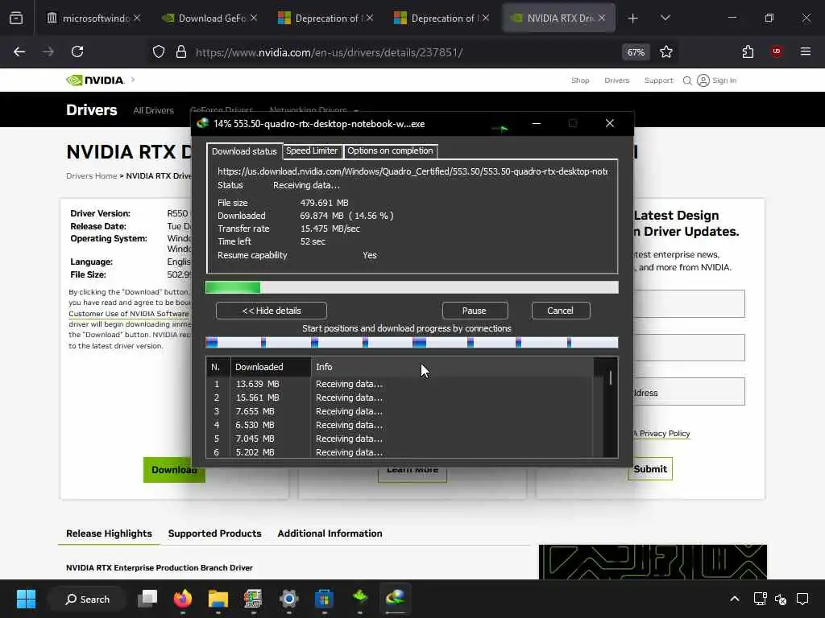Open Microsoft Store from the taskbar

pyautogui.click(x=324, y=599)
